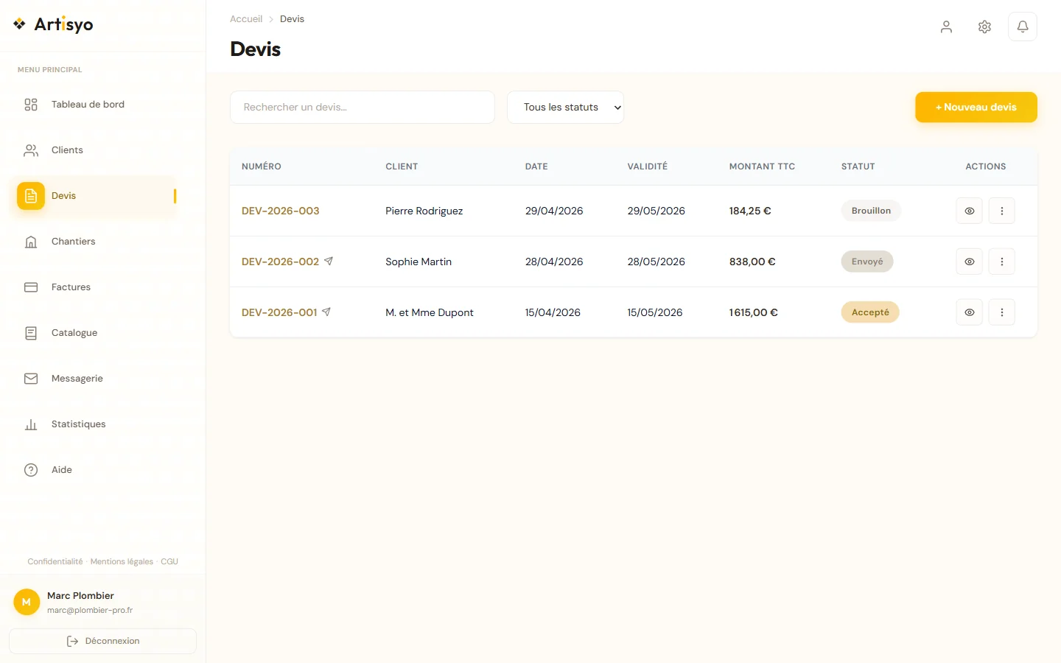The width and height of the screenshot is (1061, 663).
Task: Open settings gear icon
Action: (984, 27)
